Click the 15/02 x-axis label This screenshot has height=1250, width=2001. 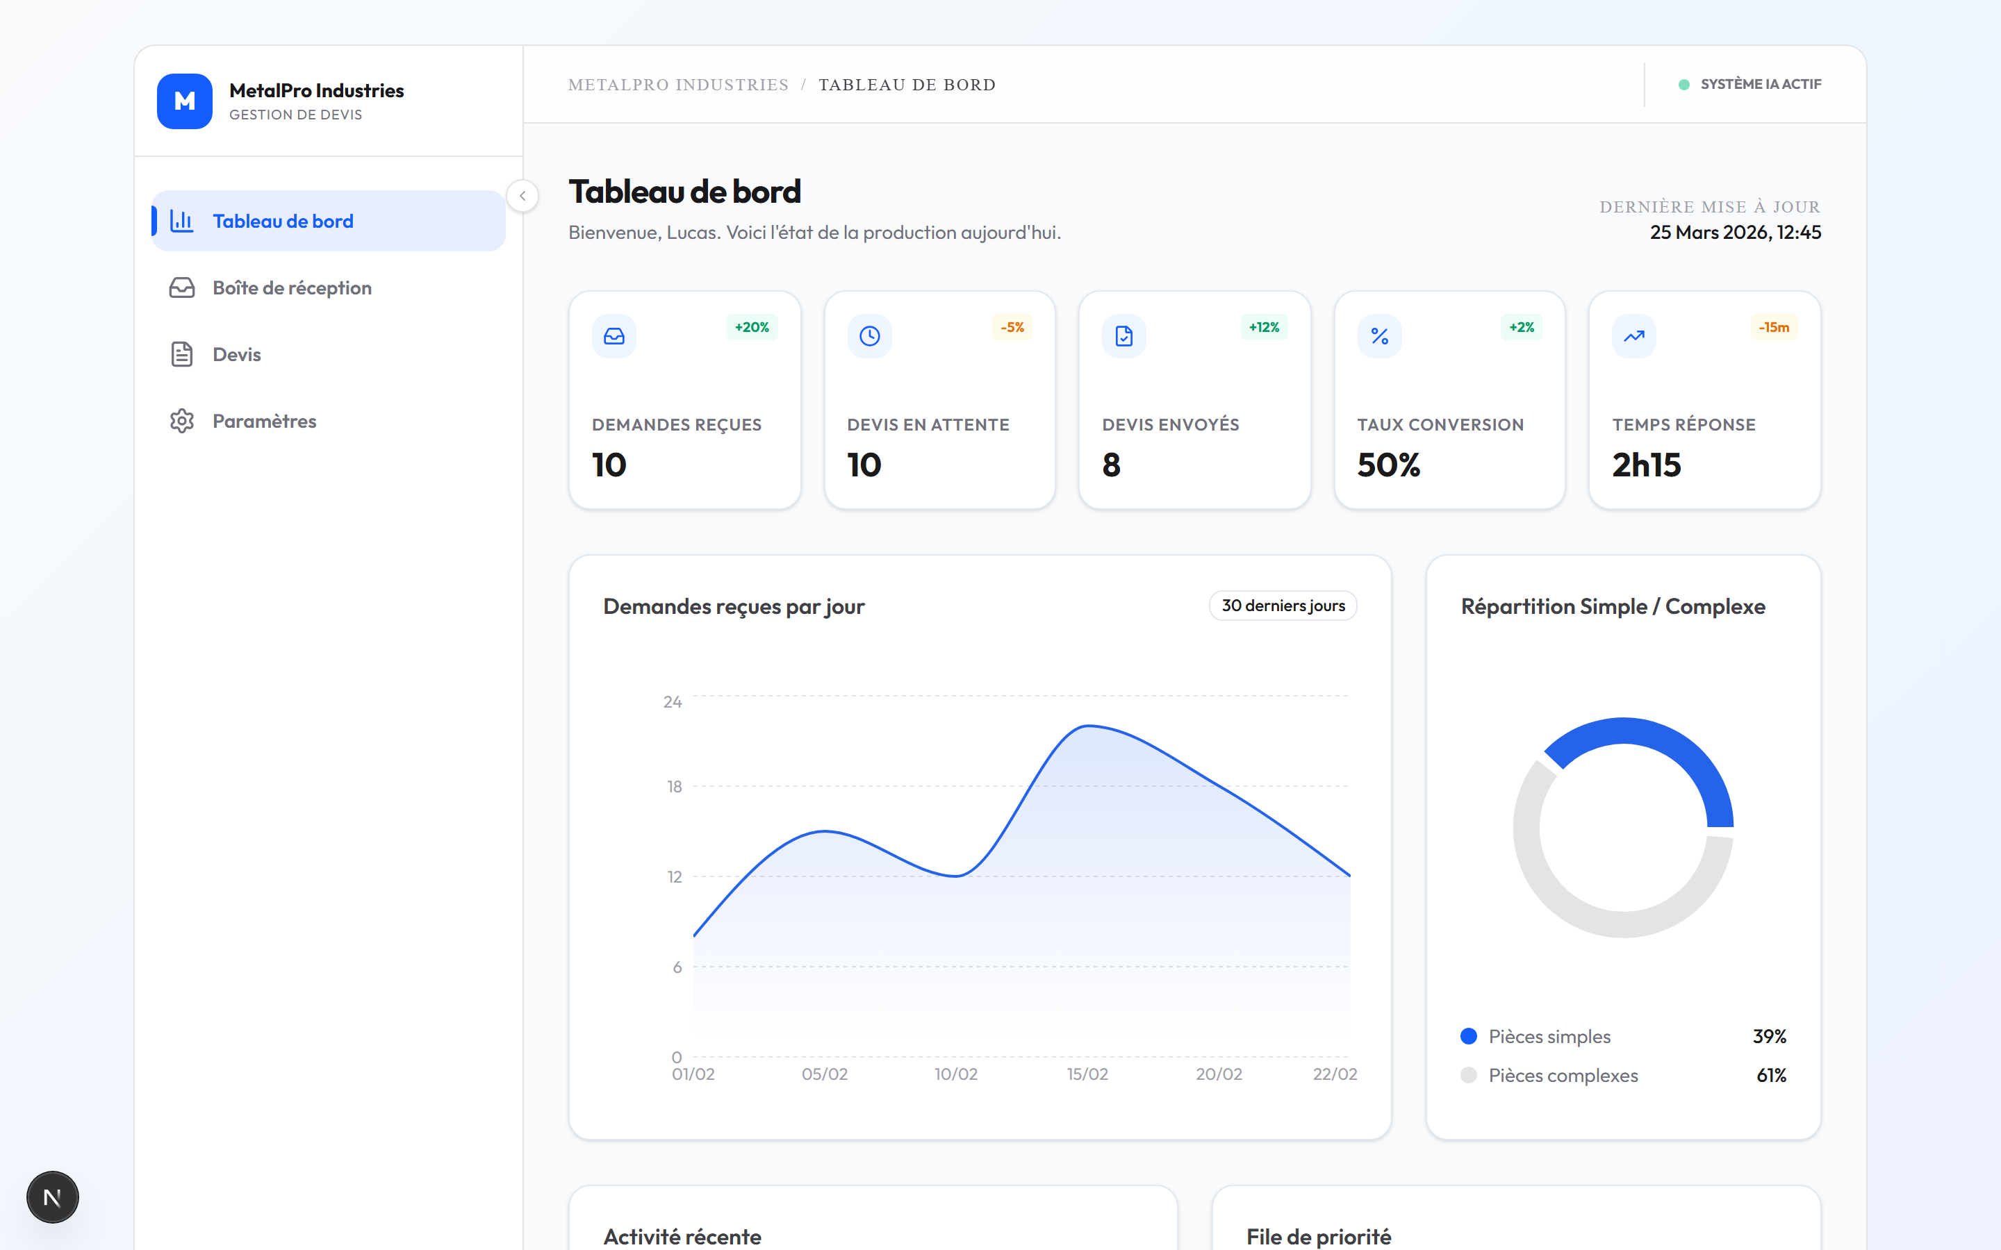pos(1087,1074)
